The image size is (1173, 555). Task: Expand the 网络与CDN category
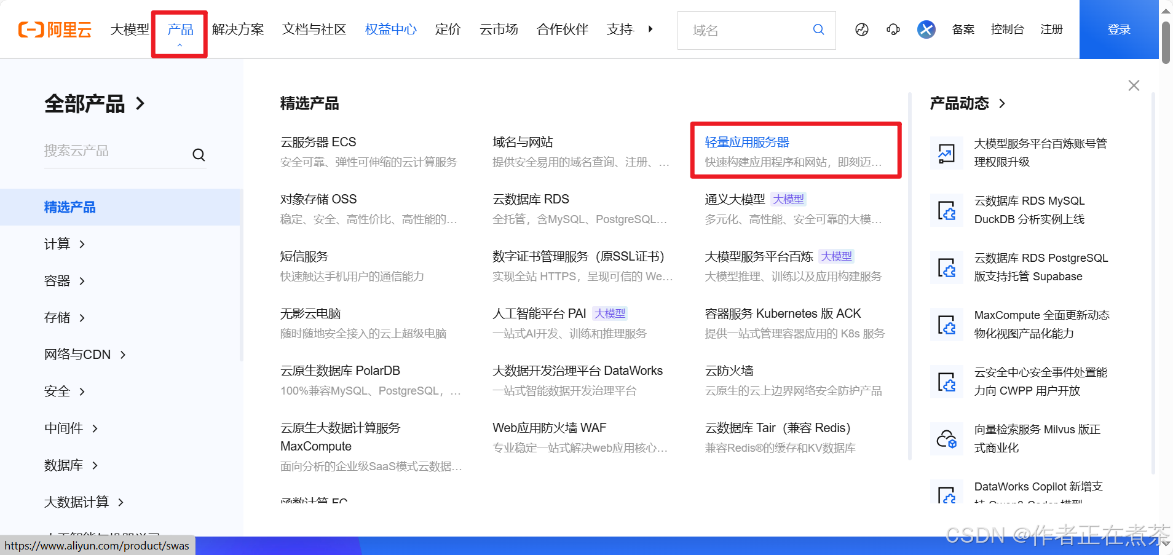(x=85, y=355)
